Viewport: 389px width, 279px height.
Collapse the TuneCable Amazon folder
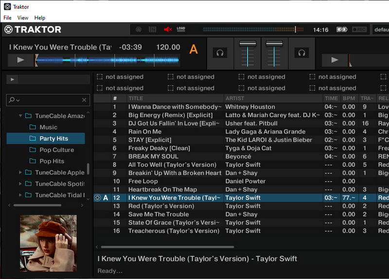point(20,116)
